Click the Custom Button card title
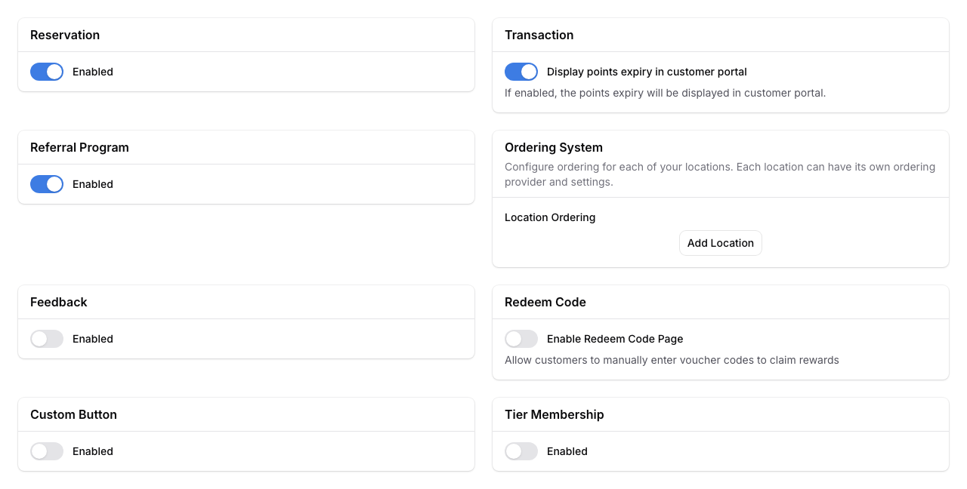 click(73, 414)
